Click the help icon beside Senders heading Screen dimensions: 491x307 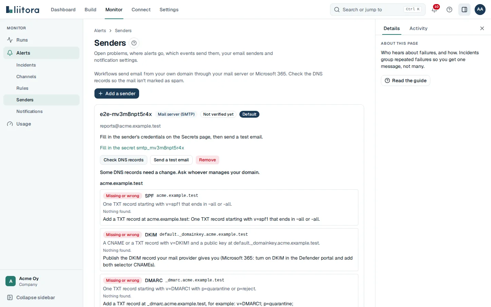coord(134,43)
